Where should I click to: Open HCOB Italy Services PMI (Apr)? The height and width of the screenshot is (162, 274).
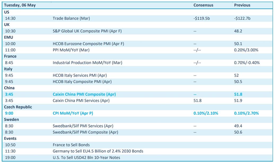click(80, 75)
